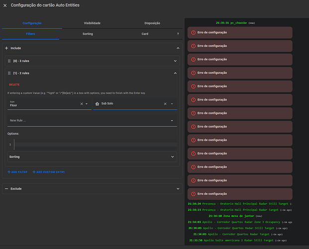Close the Auto Entities card configuration dialog
This screenshot has width=309, height=249.
point(5,5)
